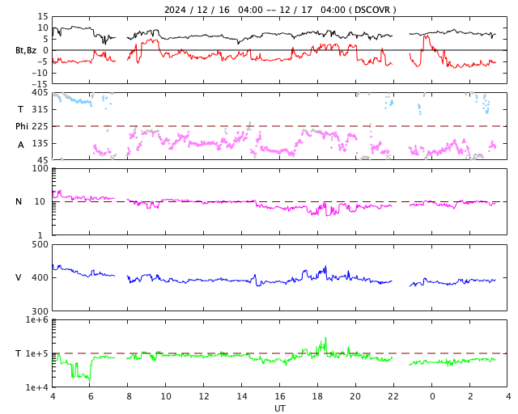Click the '15' tick on Bt,Bz axis
Viewport: 518px width, 414px height.
click(x=43, y=16)
